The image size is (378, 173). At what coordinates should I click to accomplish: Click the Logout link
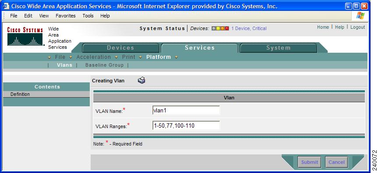[x=357, y=27]
